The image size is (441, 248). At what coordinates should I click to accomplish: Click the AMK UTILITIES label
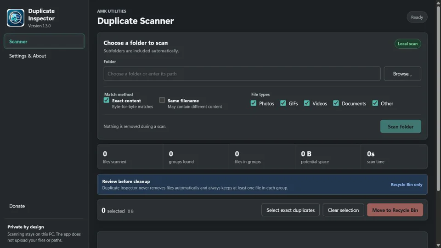pos(112,11)
